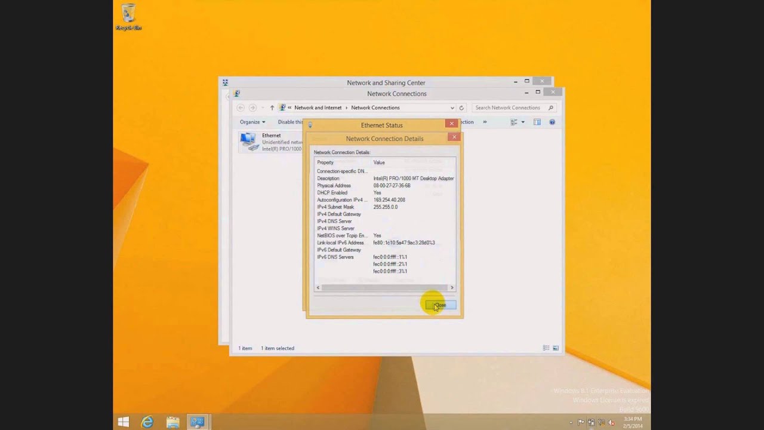The width and height of the screenshot is (764, 430).
Task: Select the IPv4 DNS Server row
Action: (x=385, y=222)
